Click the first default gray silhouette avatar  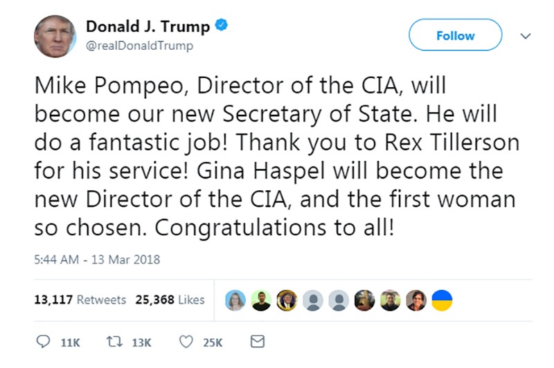pyautogui.click(x=313, y=300)
